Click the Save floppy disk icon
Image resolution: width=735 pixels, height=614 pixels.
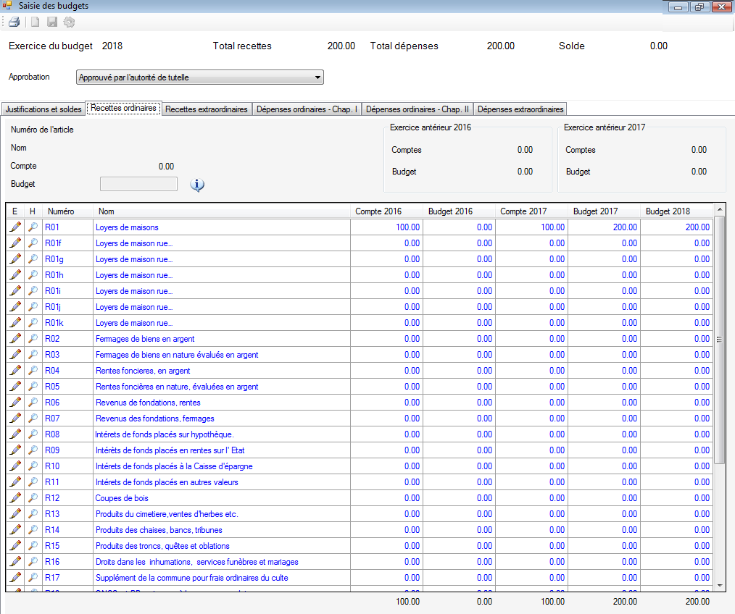click(52, 22)
